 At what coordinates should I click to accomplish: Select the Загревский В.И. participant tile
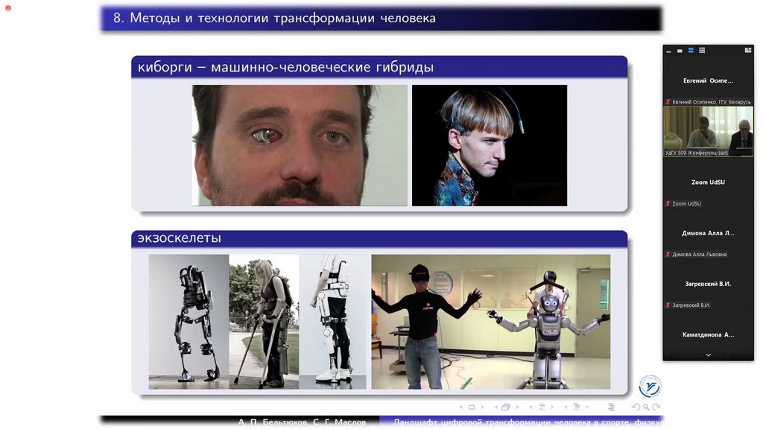click(x=708, y=284)
